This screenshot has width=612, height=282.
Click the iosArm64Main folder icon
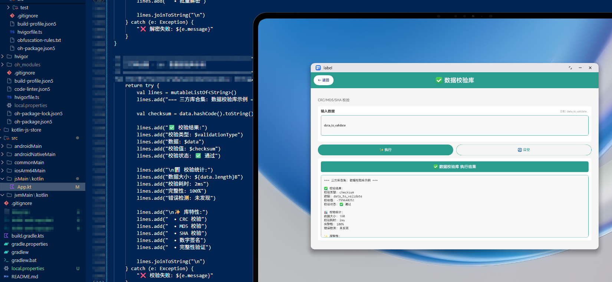tap(9, 170)
